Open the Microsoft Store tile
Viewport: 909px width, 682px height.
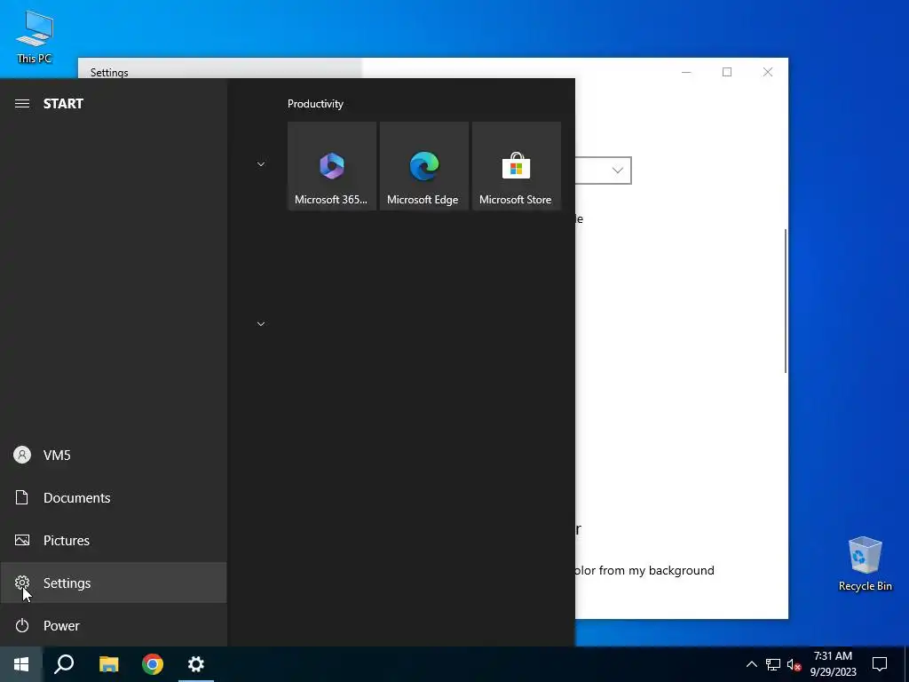(516, 166)
